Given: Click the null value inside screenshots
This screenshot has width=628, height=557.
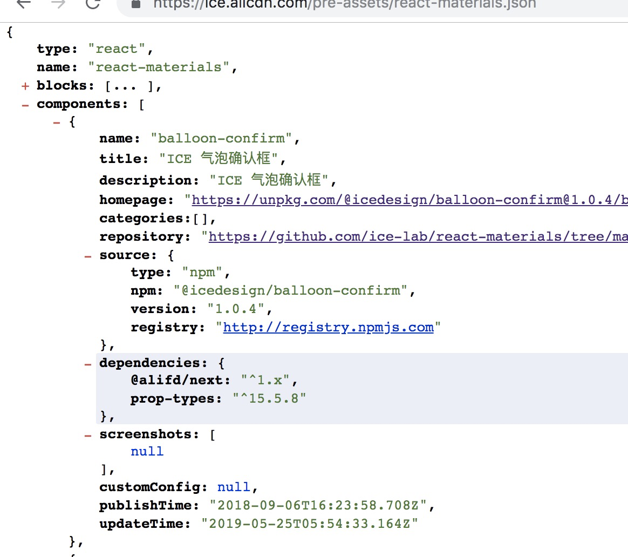Looking at the screenshot, I should [x=147, y=451].
